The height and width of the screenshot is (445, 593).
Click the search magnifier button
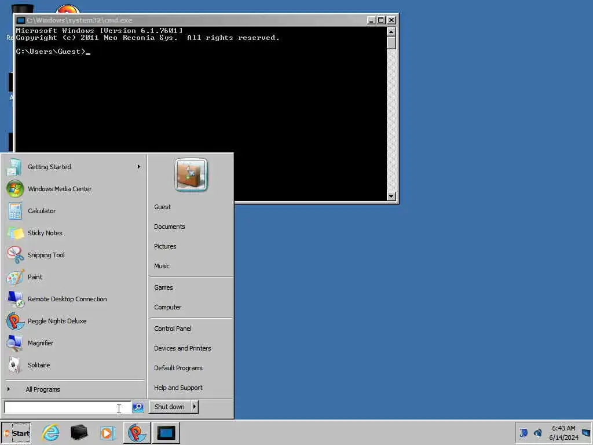(138, 407)
